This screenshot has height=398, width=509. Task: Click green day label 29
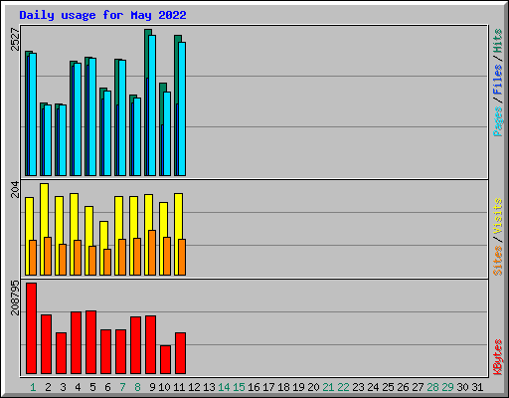447,387
